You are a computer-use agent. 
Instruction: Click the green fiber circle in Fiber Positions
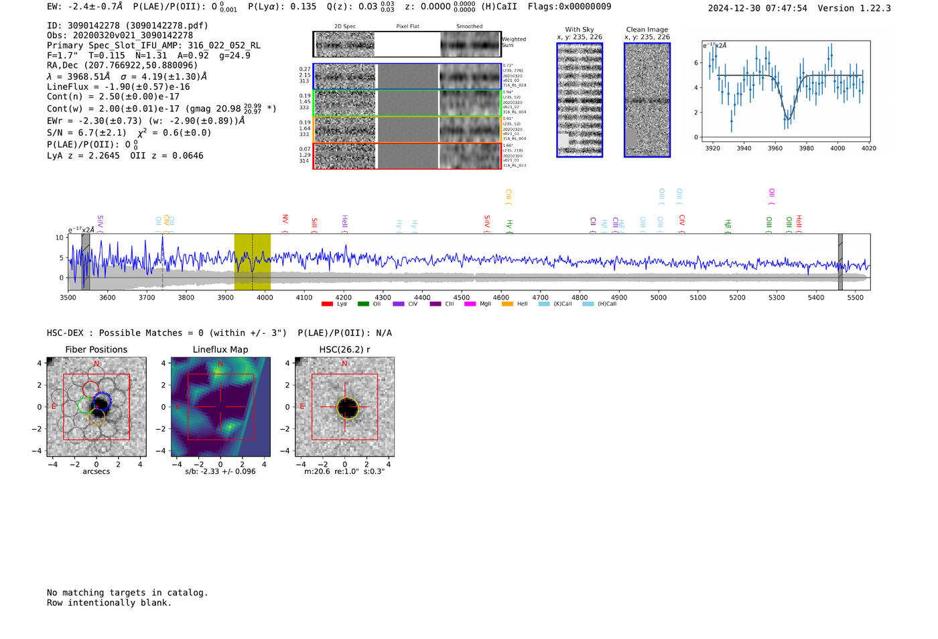click(86, 406)
